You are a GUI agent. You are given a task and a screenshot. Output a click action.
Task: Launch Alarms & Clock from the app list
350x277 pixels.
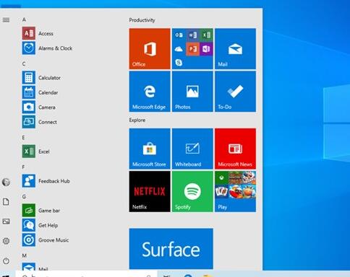[47, 48]
